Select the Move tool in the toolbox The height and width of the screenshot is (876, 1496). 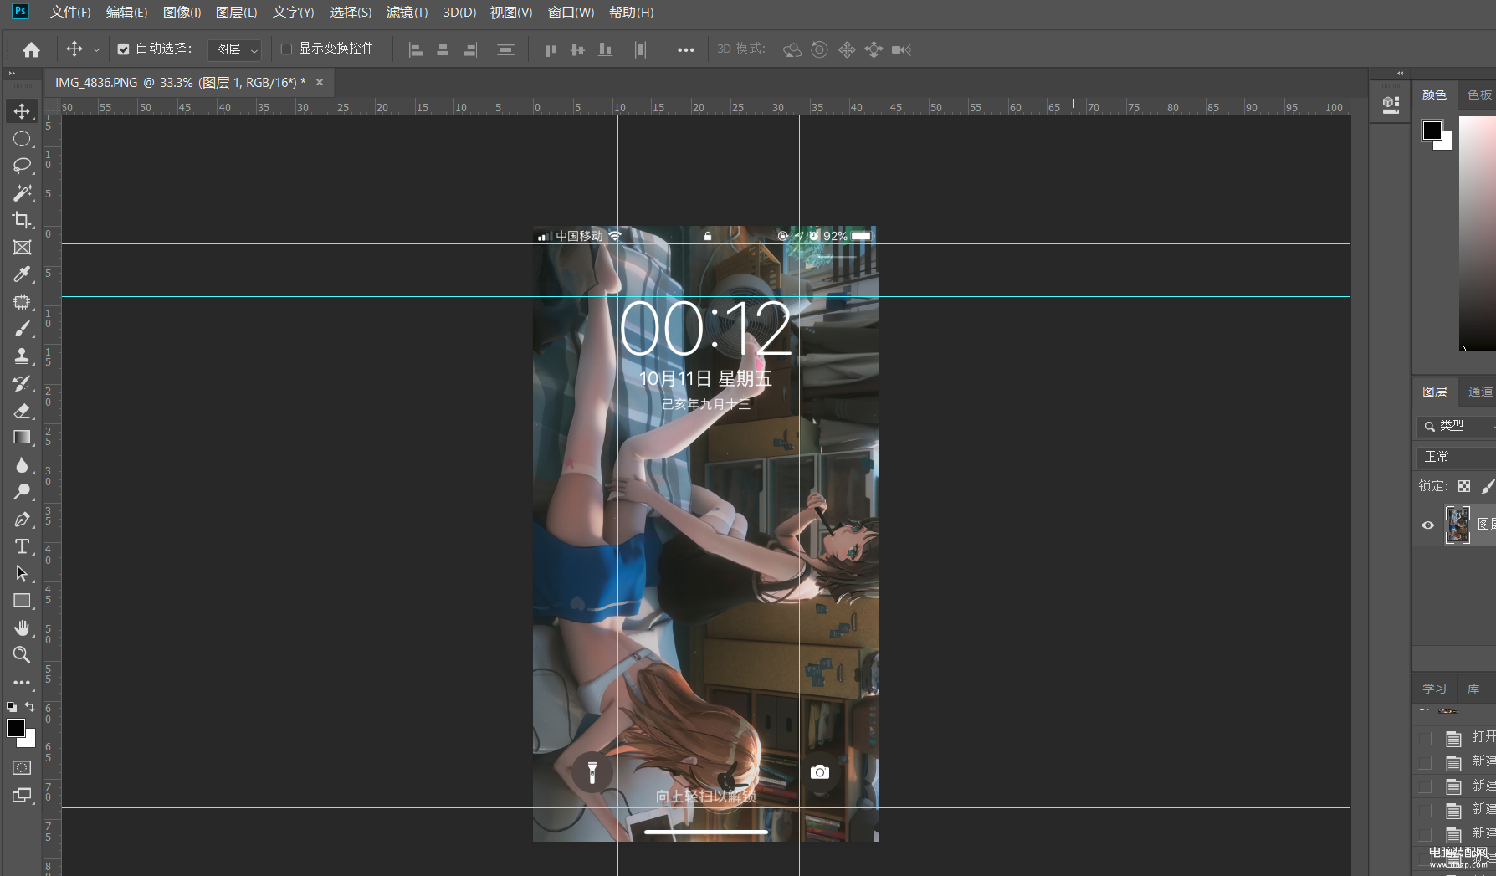[22, 111]
